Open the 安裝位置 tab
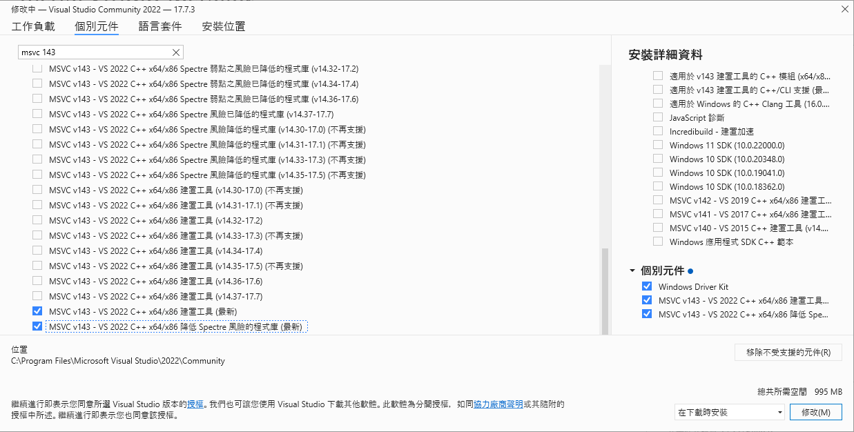854x432 pixels. 224,26
